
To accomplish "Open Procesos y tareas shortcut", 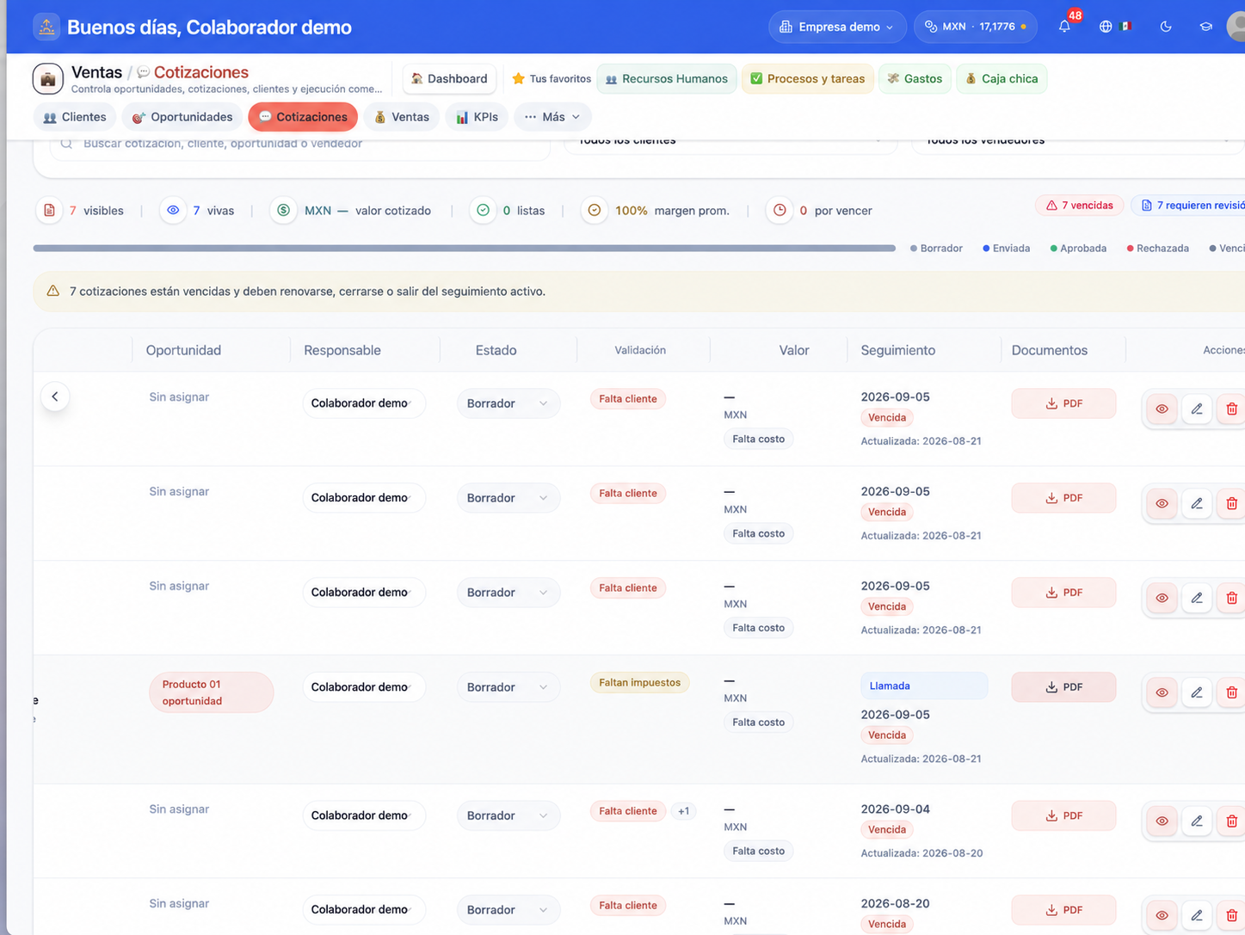I will [808, 79].
